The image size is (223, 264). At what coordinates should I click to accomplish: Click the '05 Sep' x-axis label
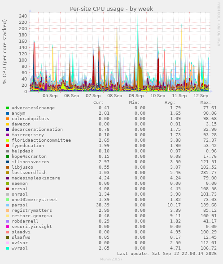coord(50,96)
